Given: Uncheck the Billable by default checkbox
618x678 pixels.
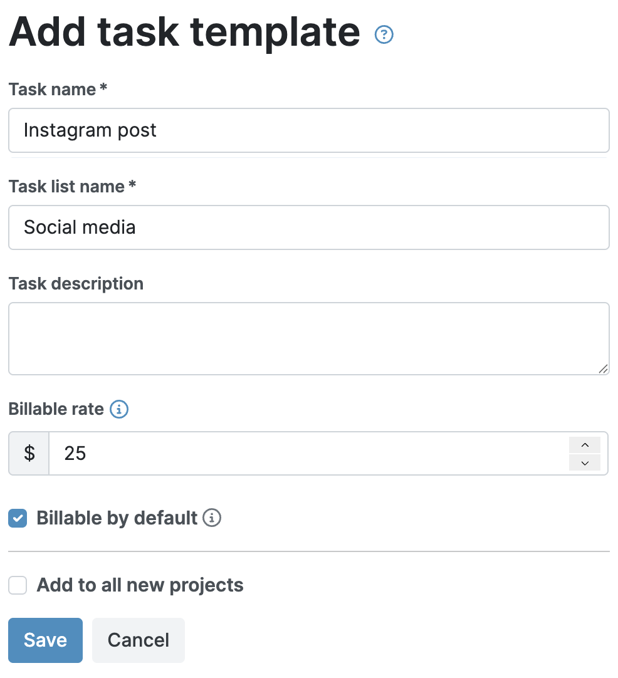Looking at the screenshot, I should tap(18, 518).
